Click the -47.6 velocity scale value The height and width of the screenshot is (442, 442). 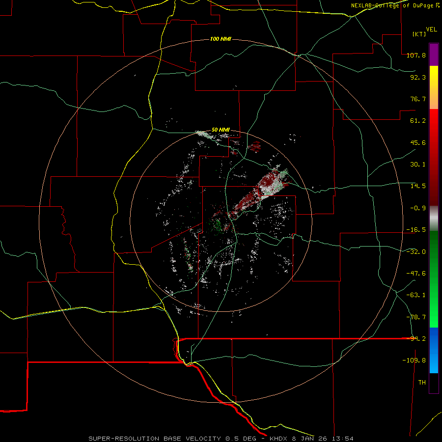(416, 274)
